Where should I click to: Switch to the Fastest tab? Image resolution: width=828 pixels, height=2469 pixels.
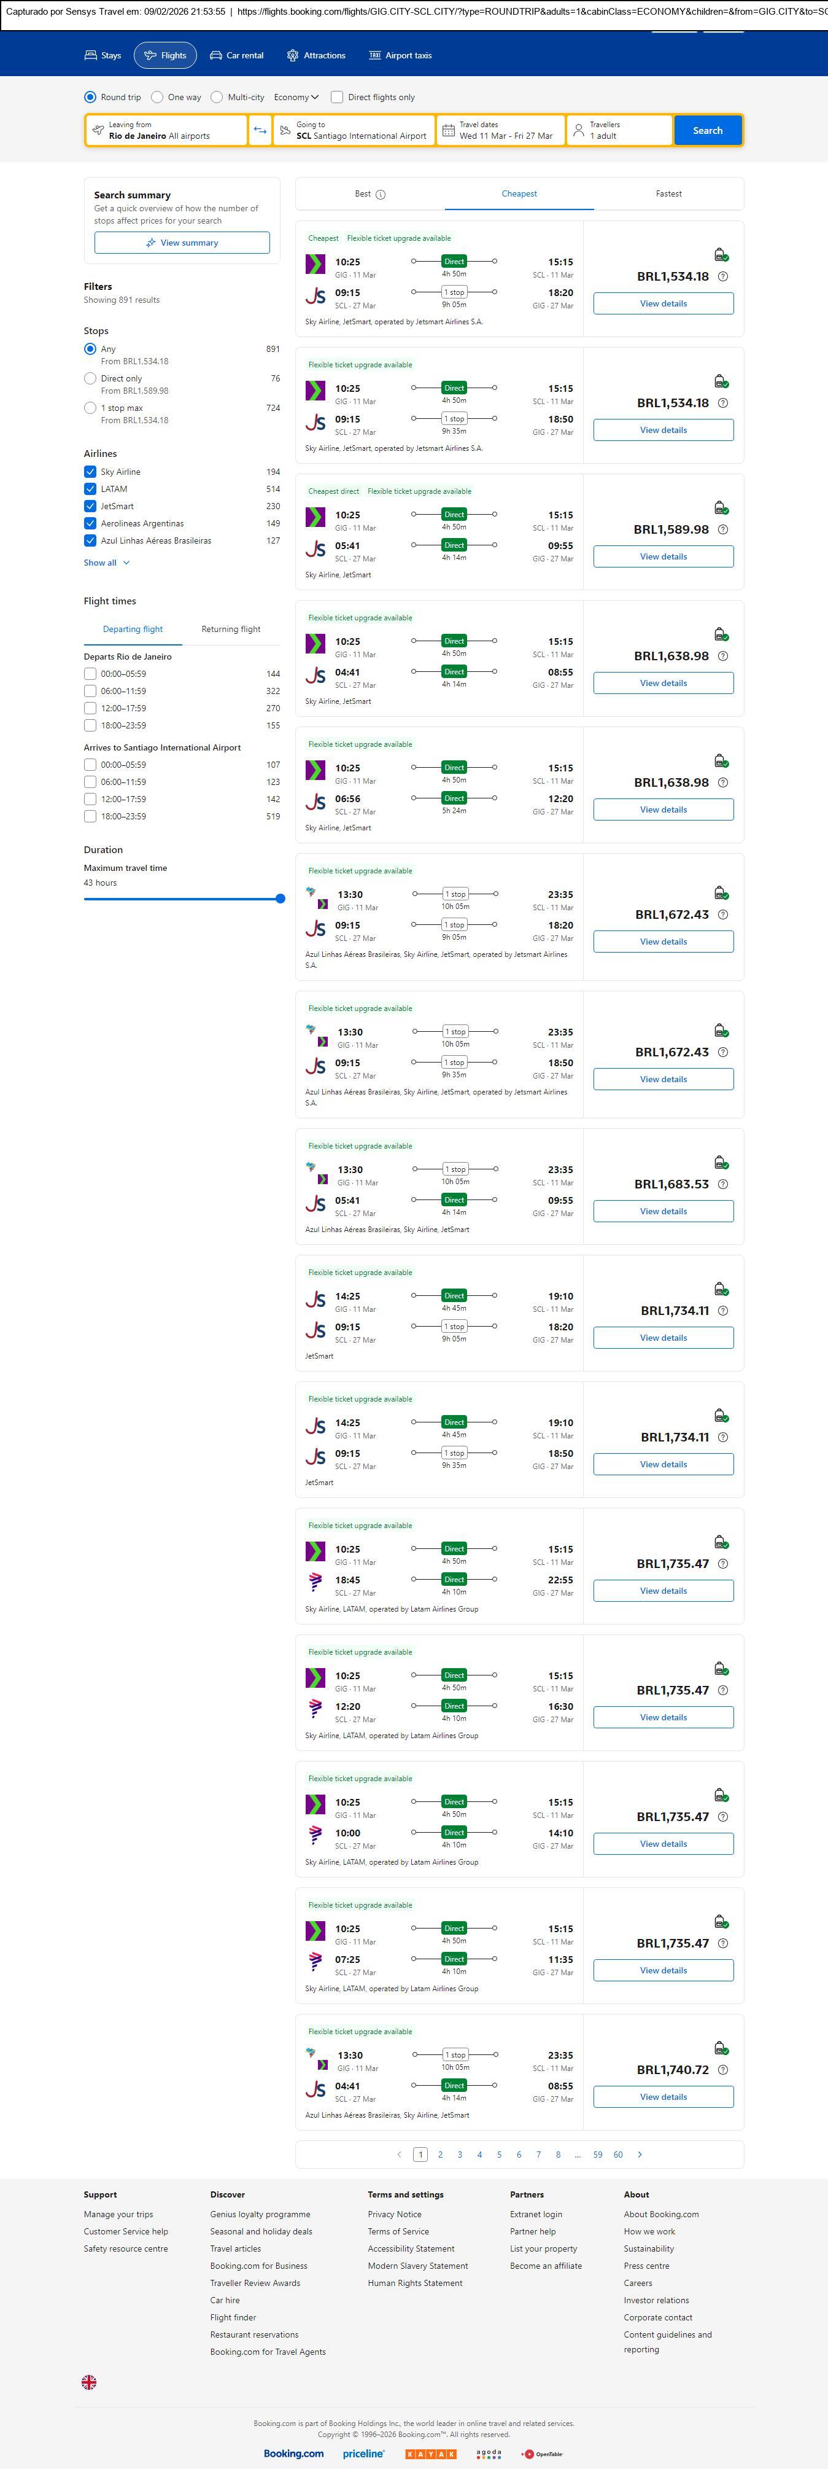pos(668,193)
